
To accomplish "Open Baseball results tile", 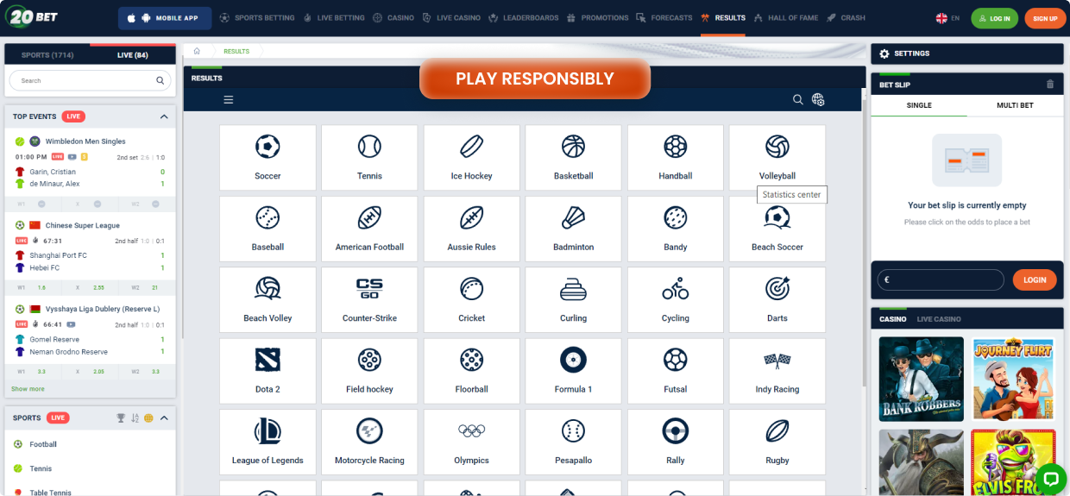I will point(267,229).
